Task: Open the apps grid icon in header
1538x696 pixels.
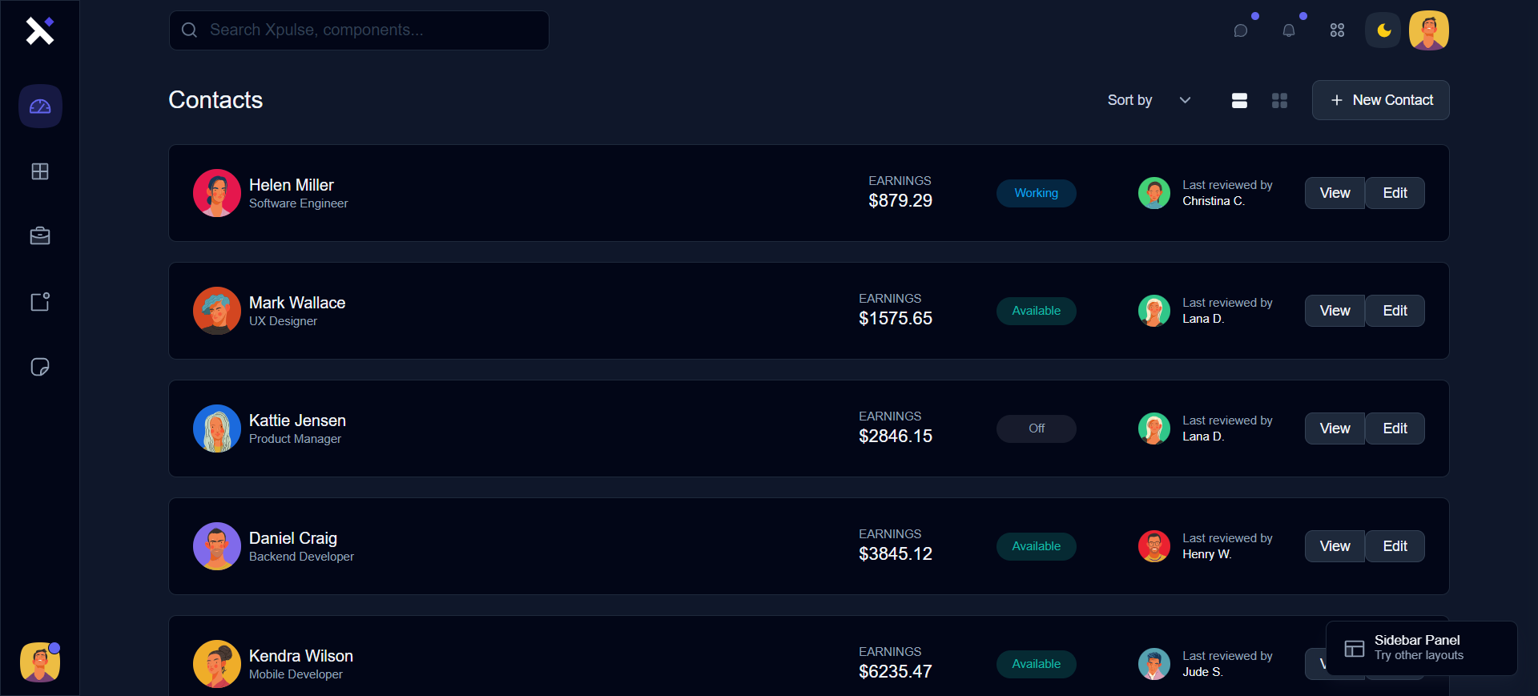Action: click(1337, 30)
